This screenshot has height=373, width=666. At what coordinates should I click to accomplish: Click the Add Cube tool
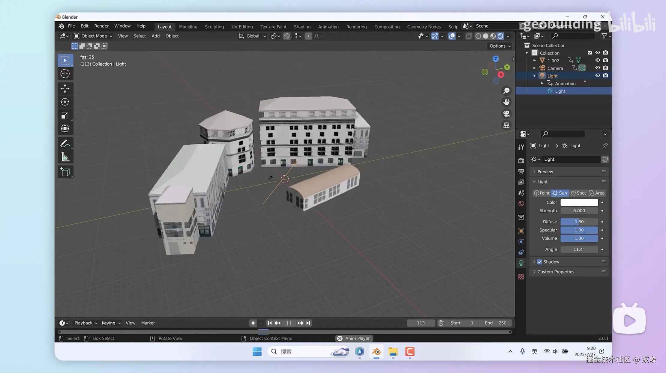65,172
